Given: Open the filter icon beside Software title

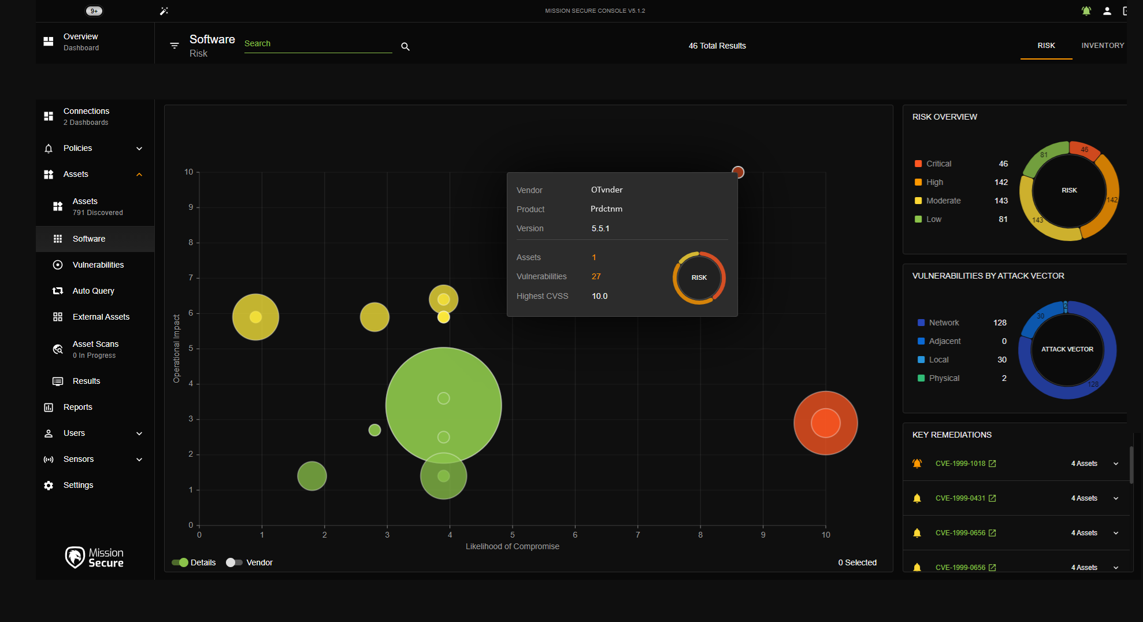Looking at the screenshot, I should (175, 46).
